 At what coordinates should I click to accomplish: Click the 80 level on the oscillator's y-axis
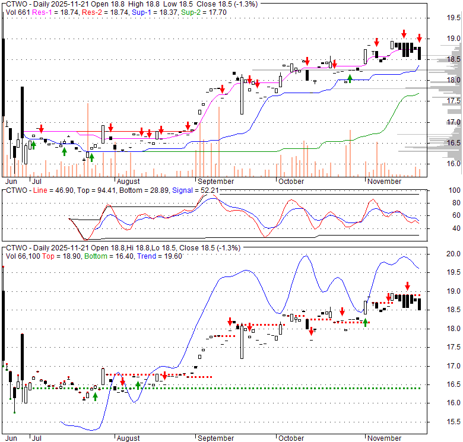click(456, 203)
